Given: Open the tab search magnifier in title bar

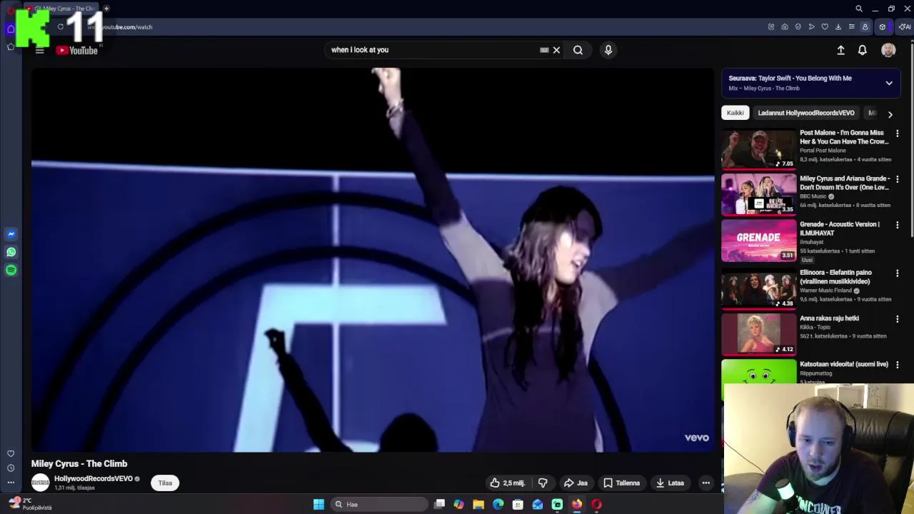Looking at the screenshot, I should [859, 9].
